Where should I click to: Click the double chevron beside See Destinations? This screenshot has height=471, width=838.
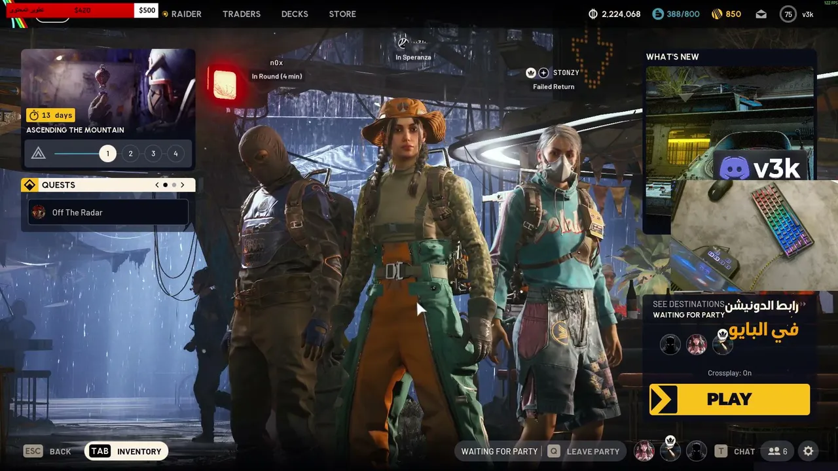[803, 304]
